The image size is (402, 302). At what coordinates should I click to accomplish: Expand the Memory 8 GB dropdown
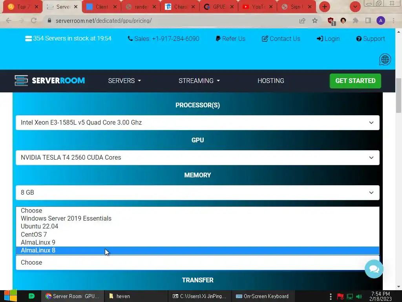point(197,193)
